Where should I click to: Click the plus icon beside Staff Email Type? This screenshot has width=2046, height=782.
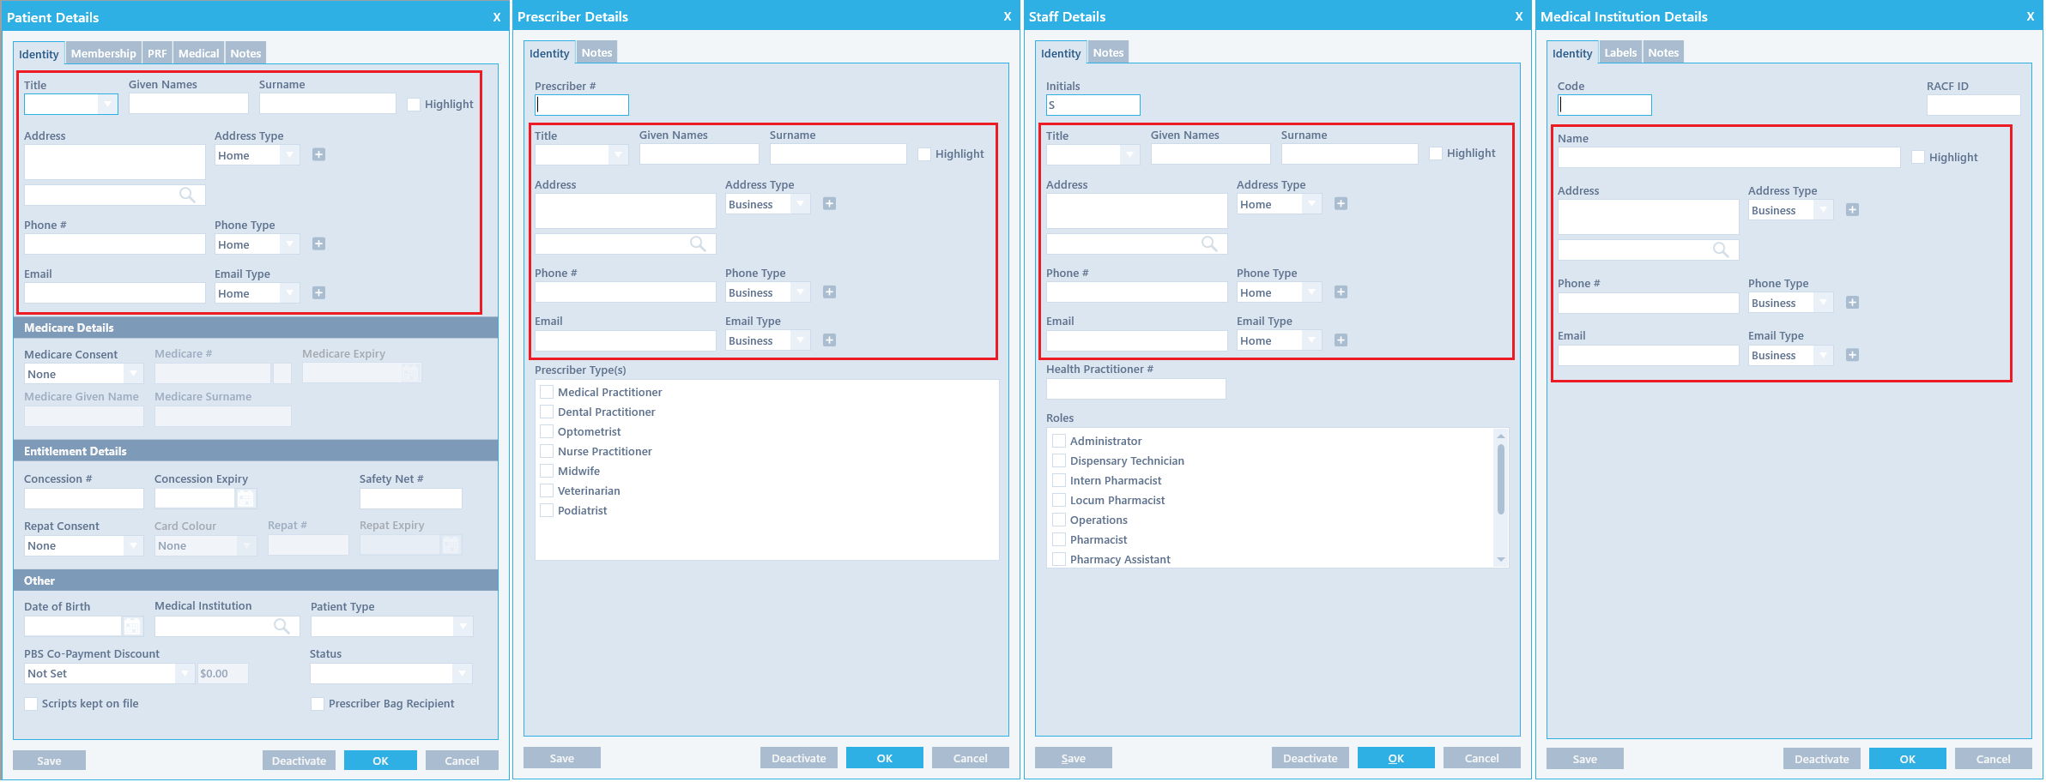[1341, 340]
